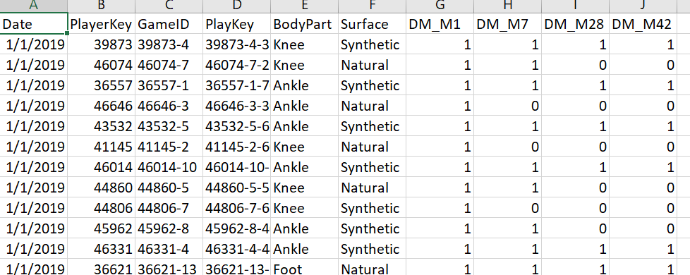The height and width of the screenshot is (275, 690).
Task: Click GameID cell 46074-7
Action: coord(169,65)
